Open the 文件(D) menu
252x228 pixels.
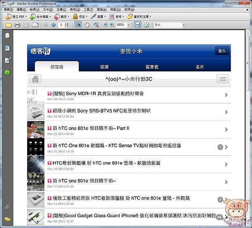[x=48, y=10]
